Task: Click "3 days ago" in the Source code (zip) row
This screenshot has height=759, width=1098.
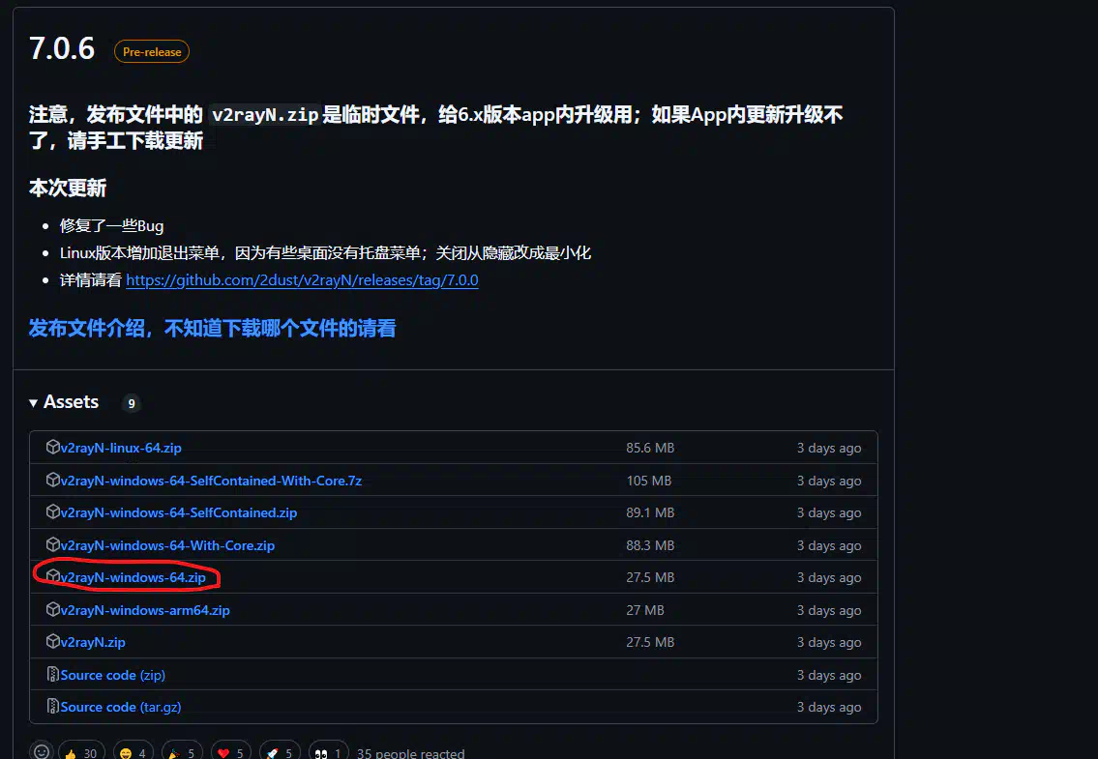Action: (829, 675)
